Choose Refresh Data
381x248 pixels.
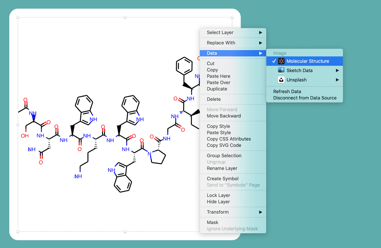287,91
